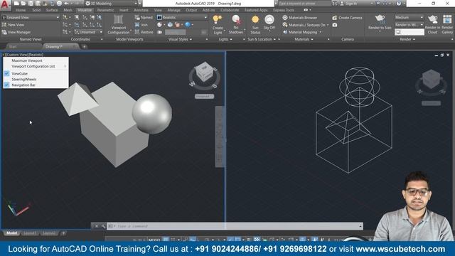
Task: Click the Join viewports button
Action: click(141, 25)
